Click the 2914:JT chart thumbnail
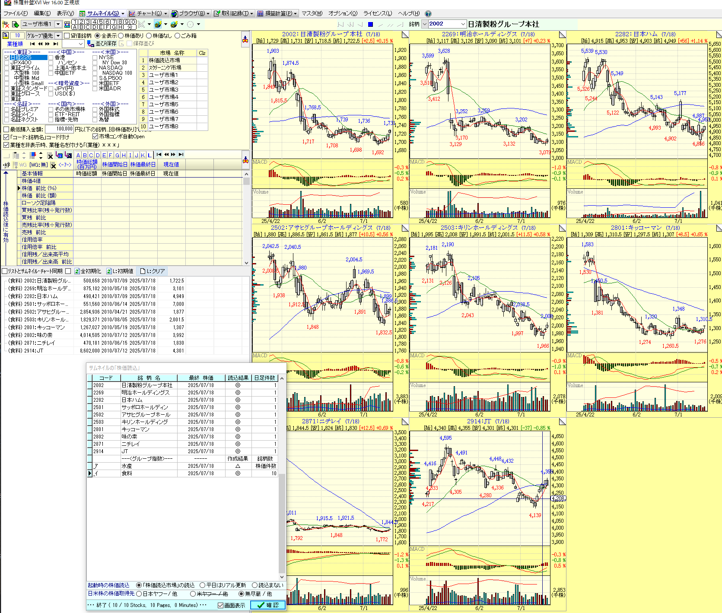Image resolution: width=722 pixels, height=613 pixels. pyautogui.click(x=487, y=514)
